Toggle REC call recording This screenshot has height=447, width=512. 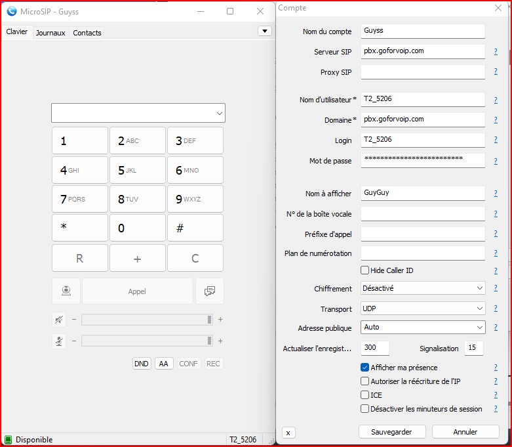[x=213, y=364]
